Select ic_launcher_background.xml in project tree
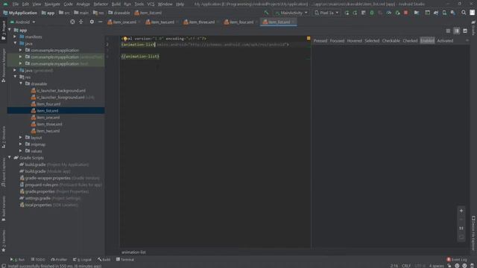 pos(61,91)
